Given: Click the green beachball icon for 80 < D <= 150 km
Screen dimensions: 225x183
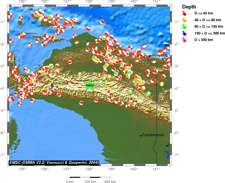Looking at the screenshot, I should [x=184, y=27].
